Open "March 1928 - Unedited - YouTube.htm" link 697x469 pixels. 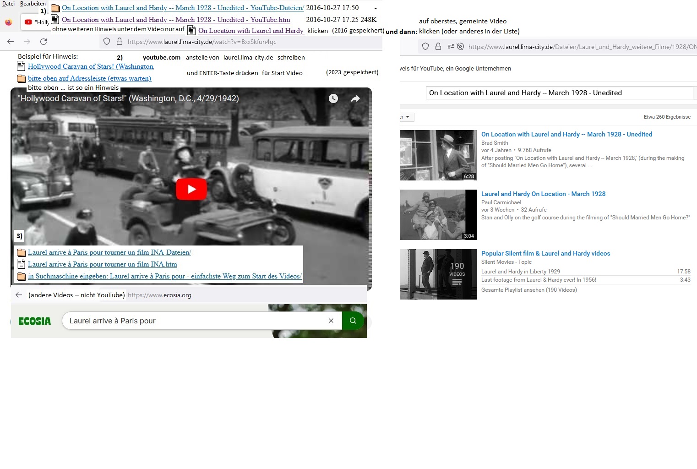point(176,20)
